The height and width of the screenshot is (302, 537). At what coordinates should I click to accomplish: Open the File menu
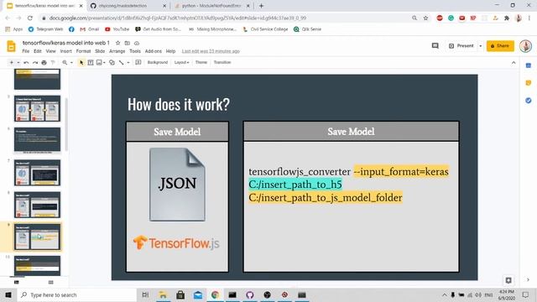click(x=26, y=51)
